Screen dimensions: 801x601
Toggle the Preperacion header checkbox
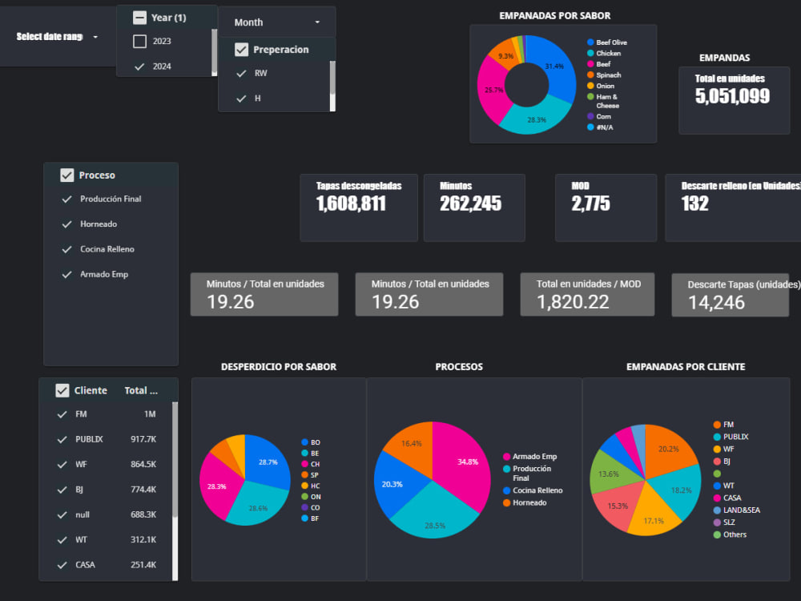(242, 50)
